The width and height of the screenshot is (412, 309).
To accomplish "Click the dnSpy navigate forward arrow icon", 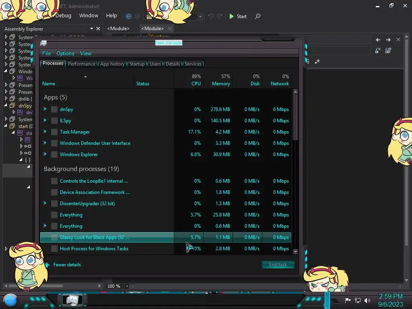I will (138, 16).
